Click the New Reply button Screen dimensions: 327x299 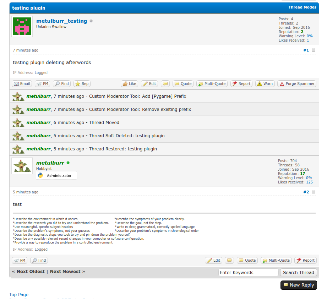(298, 285)
